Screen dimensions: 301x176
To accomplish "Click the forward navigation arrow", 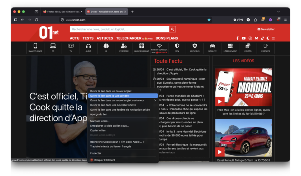I will (29, 20).
